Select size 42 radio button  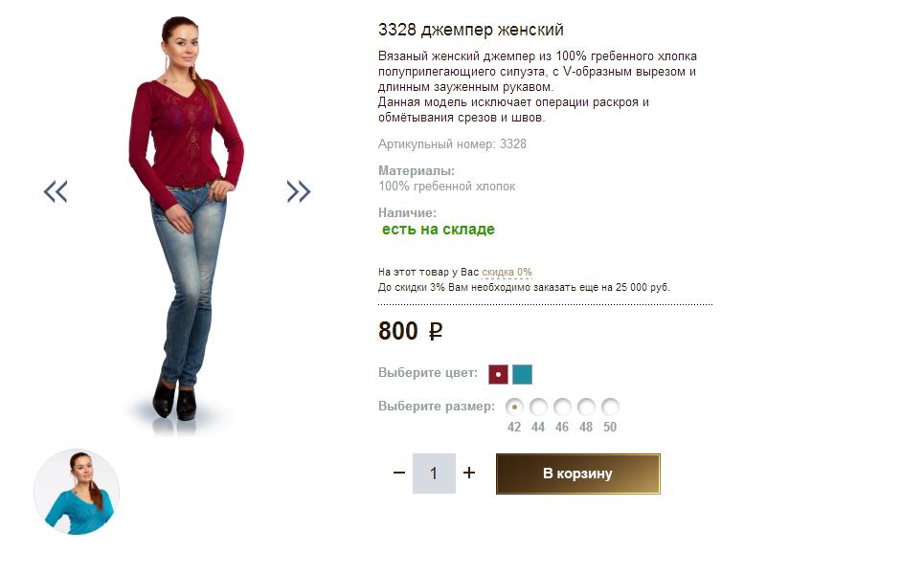tap(514, 407)
